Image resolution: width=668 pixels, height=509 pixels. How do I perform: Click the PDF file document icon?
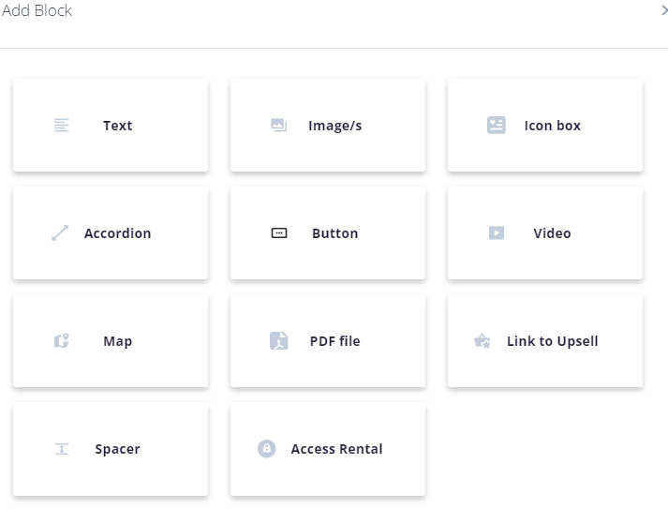(x=279, y=340)
